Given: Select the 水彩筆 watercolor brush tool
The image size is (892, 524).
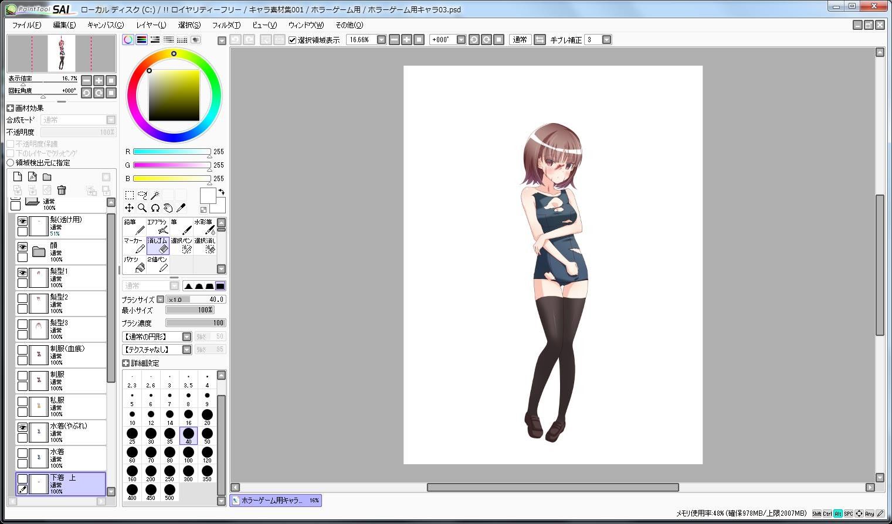Looking at the screenshot, I should point(205,227).
